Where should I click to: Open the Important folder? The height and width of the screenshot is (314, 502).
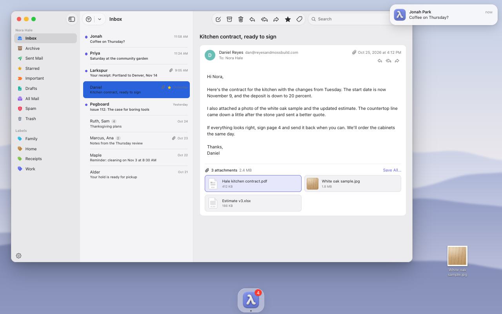(x=45, y=78)
